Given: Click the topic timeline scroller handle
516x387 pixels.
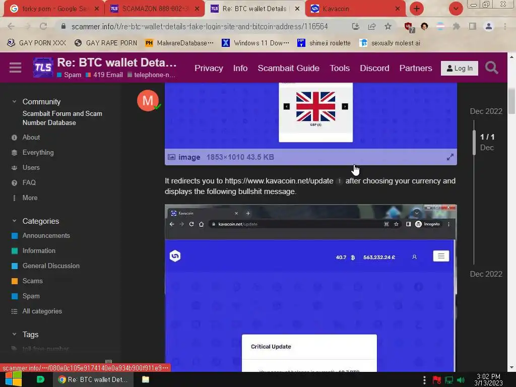Looking at the screenshot, I should pyautogui.click(x=474, y=142).
